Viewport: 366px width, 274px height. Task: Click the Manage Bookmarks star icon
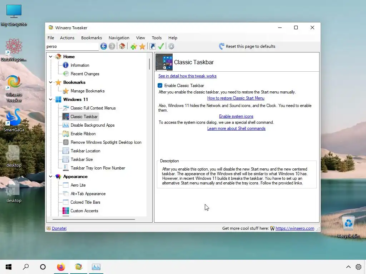coord(66,91)
